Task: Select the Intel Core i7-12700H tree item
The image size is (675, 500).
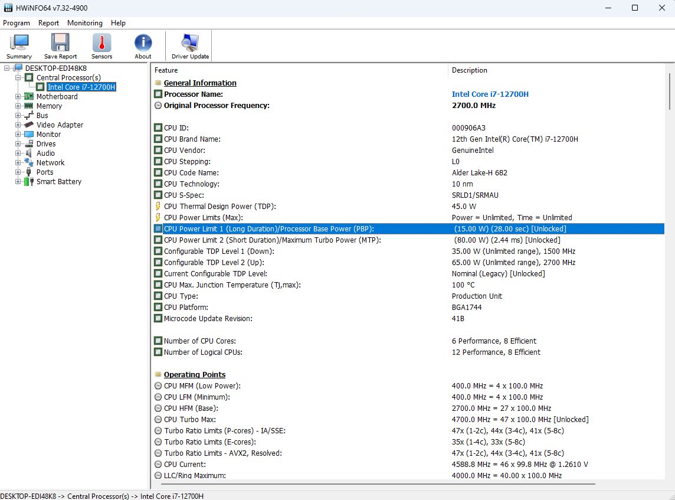Action: tap(81, 87)
